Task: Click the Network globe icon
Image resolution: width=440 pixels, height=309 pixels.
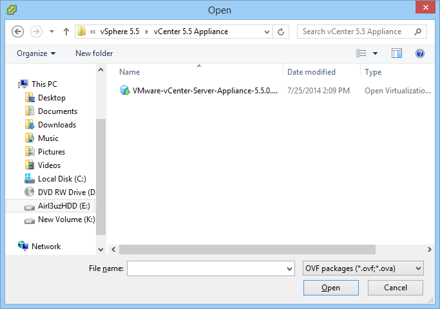Action: click(23, 246)
